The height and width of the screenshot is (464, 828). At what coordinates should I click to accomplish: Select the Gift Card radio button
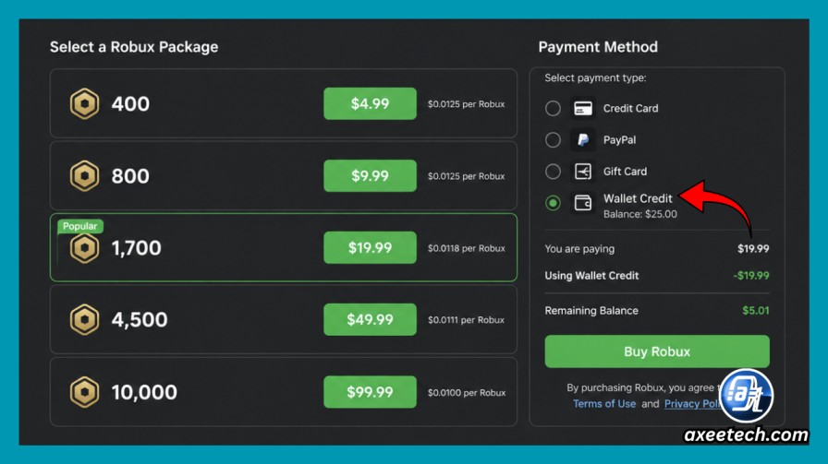(x=553, y=172)
